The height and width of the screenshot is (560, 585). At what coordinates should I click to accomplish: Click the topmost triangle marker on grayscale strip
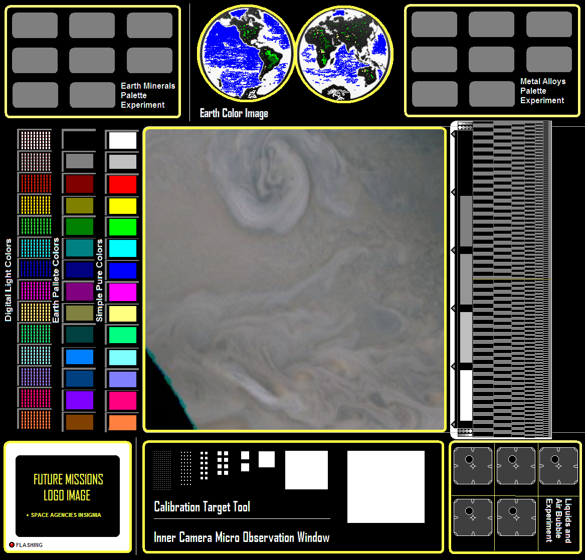click(x=454, y=135)
